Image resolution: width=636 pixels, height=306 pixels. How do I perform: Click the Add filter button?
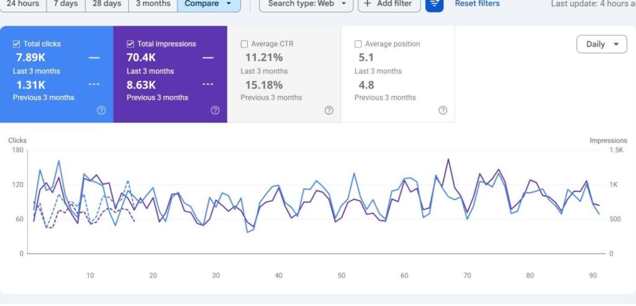(389, 4)
